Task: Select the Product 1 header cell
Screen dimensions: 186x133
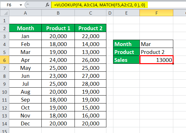Action: [x=58, y=28]
